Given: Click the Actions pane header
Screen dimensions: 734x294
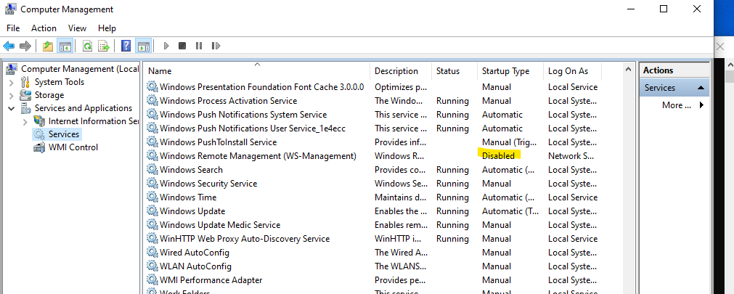Looking at the screenshot, I should pyautogui.click(x=674, y=70).
